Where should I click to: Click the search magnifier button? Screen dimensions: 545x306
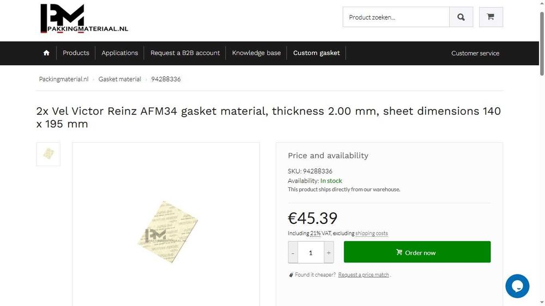[x=461, y=17]
